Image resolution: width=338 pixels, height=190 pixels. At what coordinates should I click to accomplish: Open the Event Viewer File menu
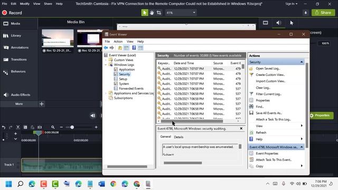[x=107, y=41]
